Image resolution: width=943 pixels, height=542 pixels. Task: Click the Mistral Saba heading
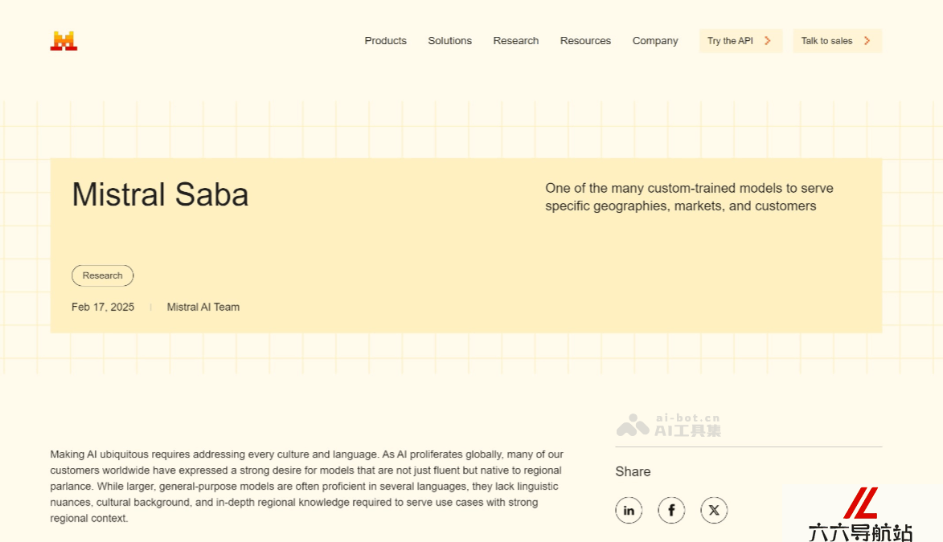(x=160, y=194)
